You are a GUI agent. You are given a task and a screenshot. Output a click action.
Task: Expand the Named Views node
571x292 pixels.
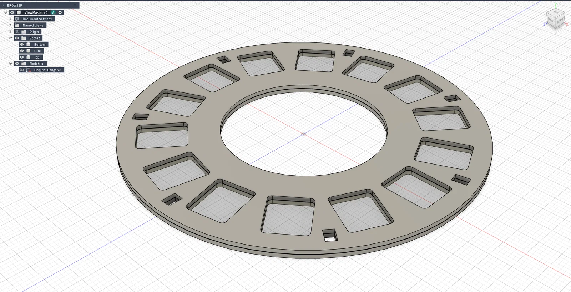click(x=10, y=25)
